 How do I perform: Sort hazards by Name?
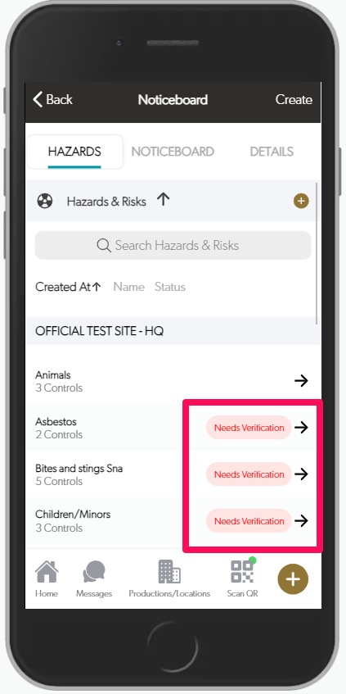pyautogui.click(x=129, y=287)
